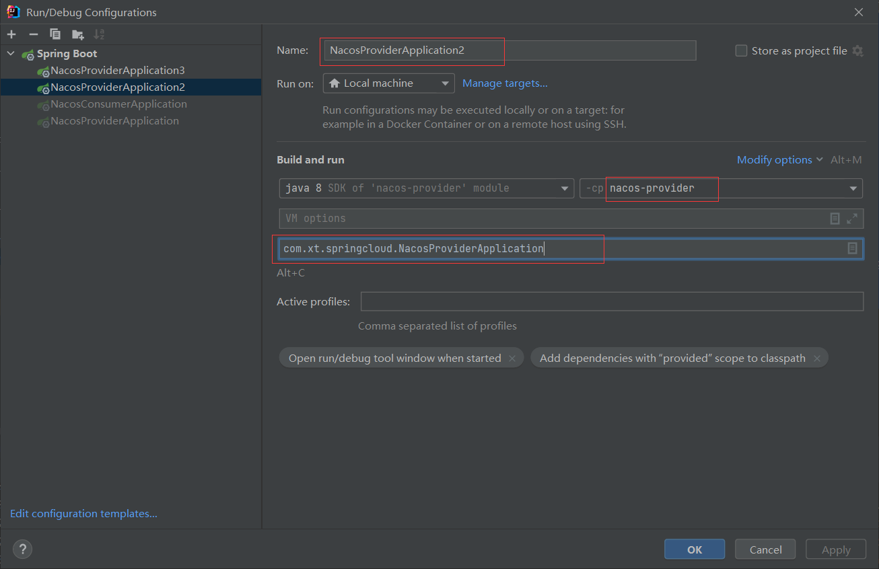879x569 pixels.
Task: Open the Run on Local machine dropdown
Action: 388,83
